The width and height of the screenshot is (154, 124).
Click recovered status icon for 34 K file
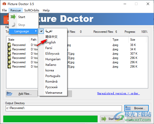pos(9,49)
